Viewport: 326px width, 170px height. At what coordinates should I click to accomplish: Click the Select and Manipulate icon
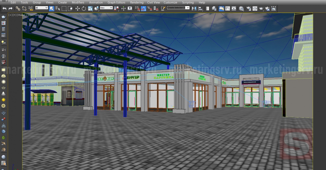pyautogui.click(x=123, y=9)
